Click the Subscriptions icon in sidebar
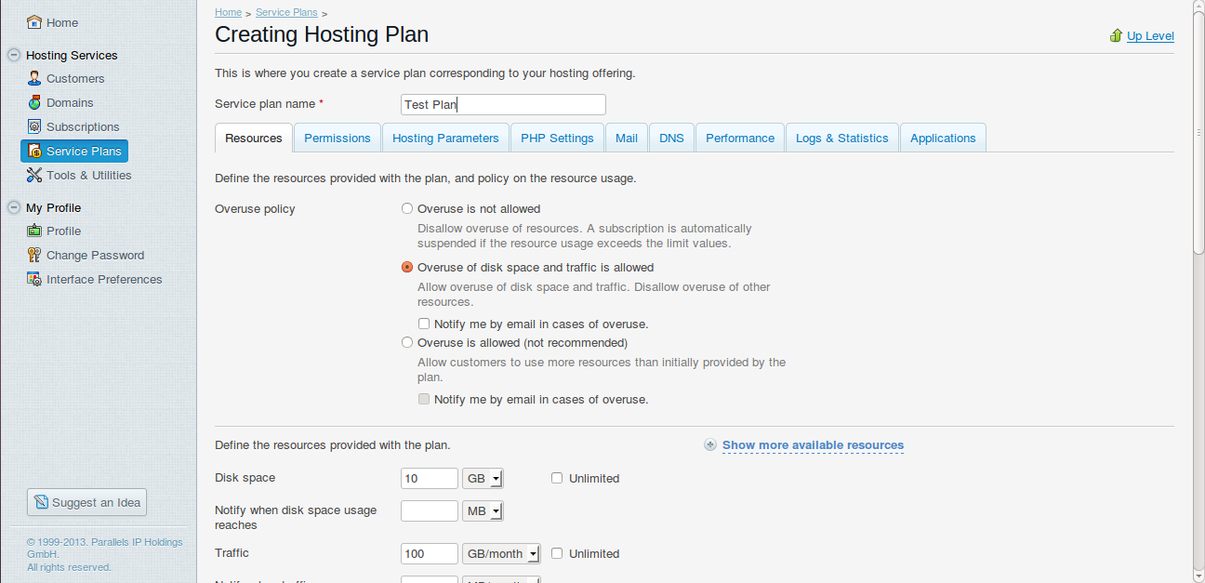The height and width of the screenshot is (583, 1205). (34, 126)
